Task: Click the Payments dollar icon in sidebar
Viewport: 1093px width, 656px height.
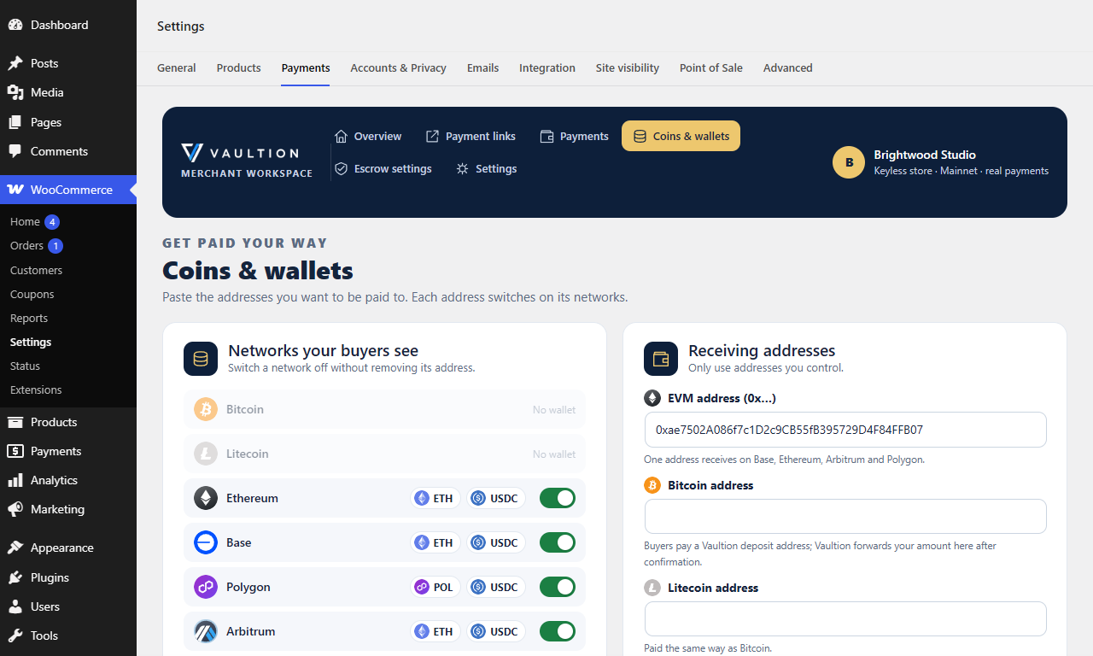Action: [15, 451]
